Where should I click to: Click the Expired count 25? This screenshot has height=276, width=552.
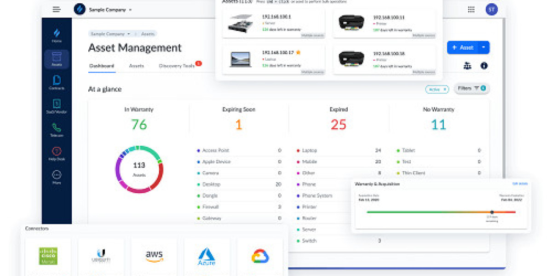pos(339,125)
